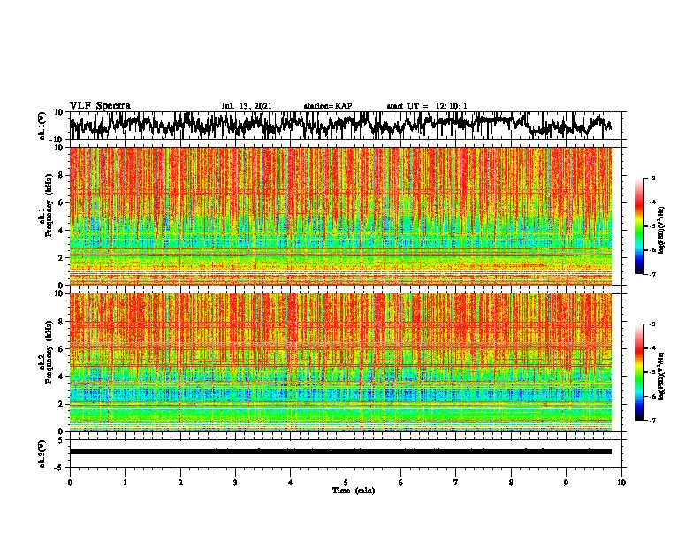The image size is (700, 541).
Task: Click time axis tick "0"
Action: click(x=70, y=483)
